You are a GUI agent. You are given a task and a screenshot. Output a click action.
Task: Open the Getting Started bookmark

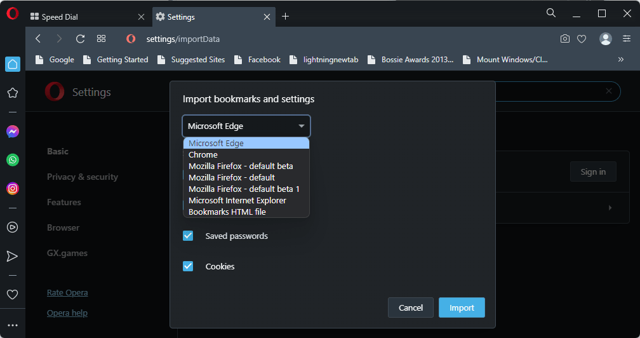coord(116,60)
